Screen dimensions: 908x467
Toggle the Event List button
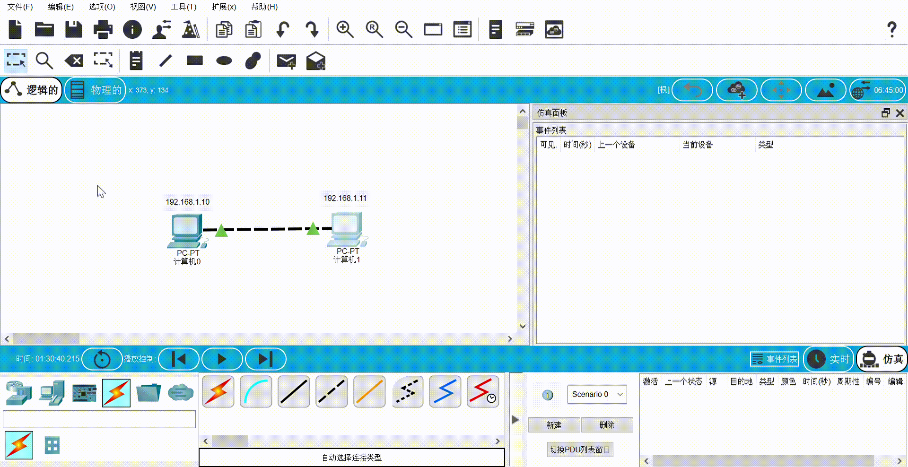coord(775,359)
